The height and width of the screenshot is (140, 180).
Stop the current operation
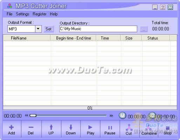[167, 129]
